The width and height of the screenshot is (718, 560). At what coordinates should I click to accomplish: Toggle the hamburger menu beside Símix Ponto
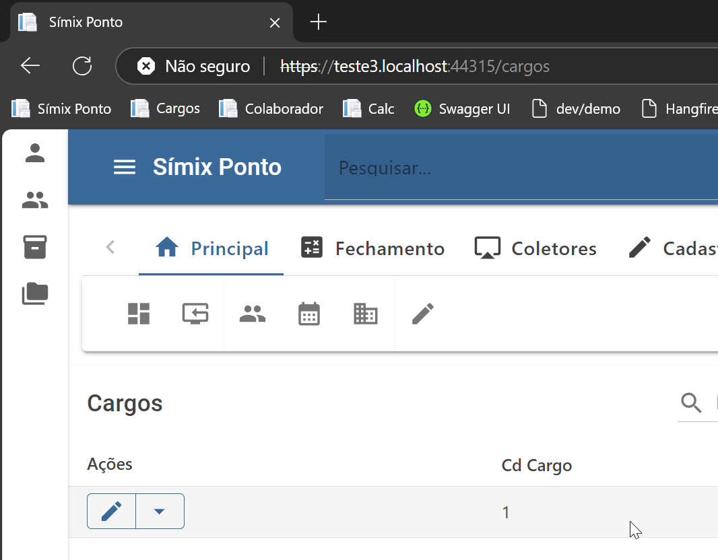[x=125, y=167]
